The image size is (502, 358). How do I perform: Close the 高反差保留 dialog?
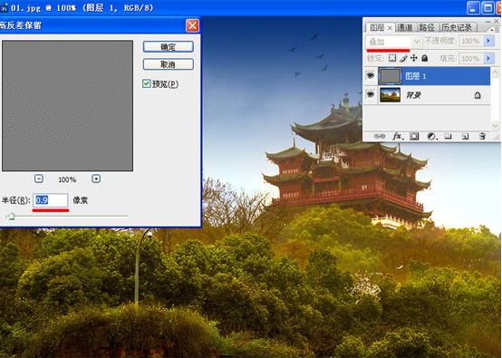point(192,25)
